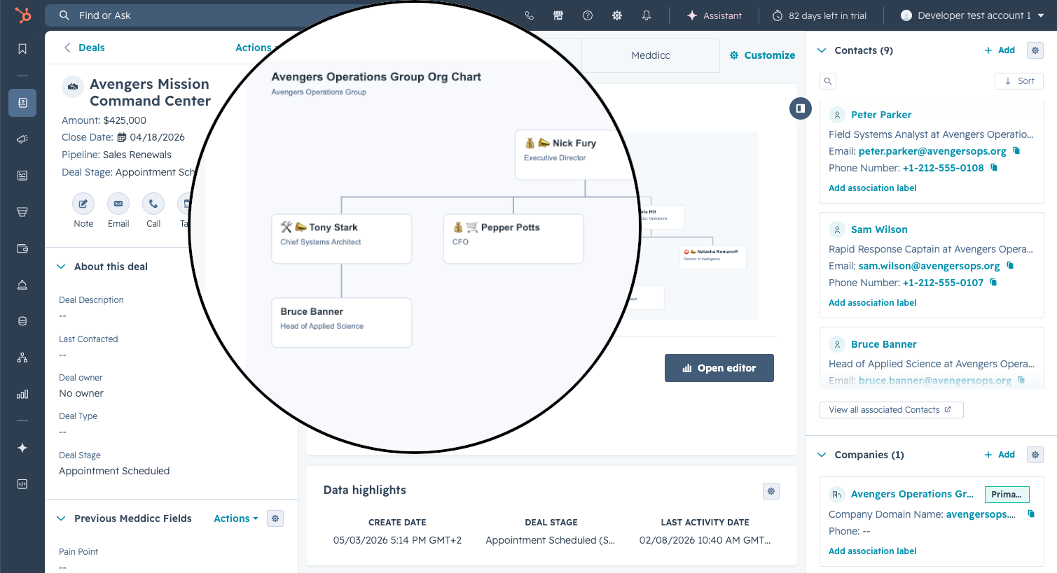
Task: Open the notifications bell
Action: point(647,15)
